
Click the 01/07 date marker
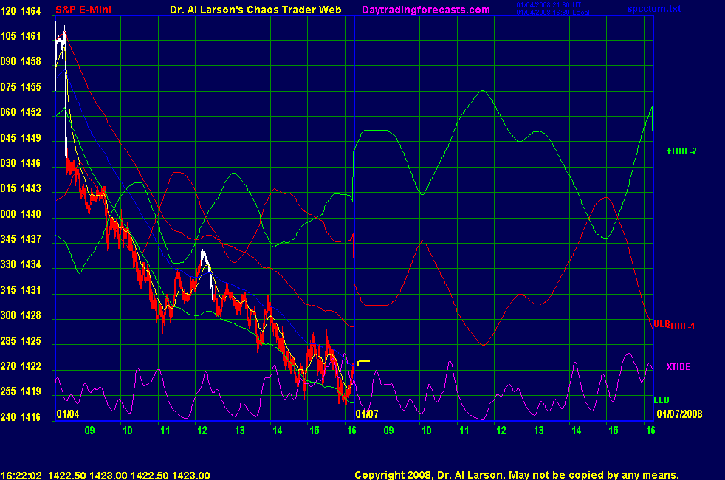coord(366,414)
